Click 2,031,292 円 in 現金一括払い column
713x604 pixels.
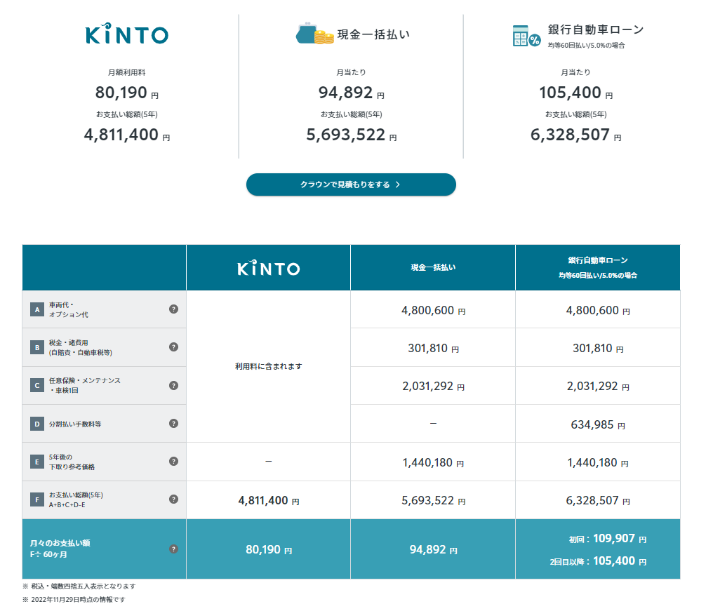click(433, 387)
